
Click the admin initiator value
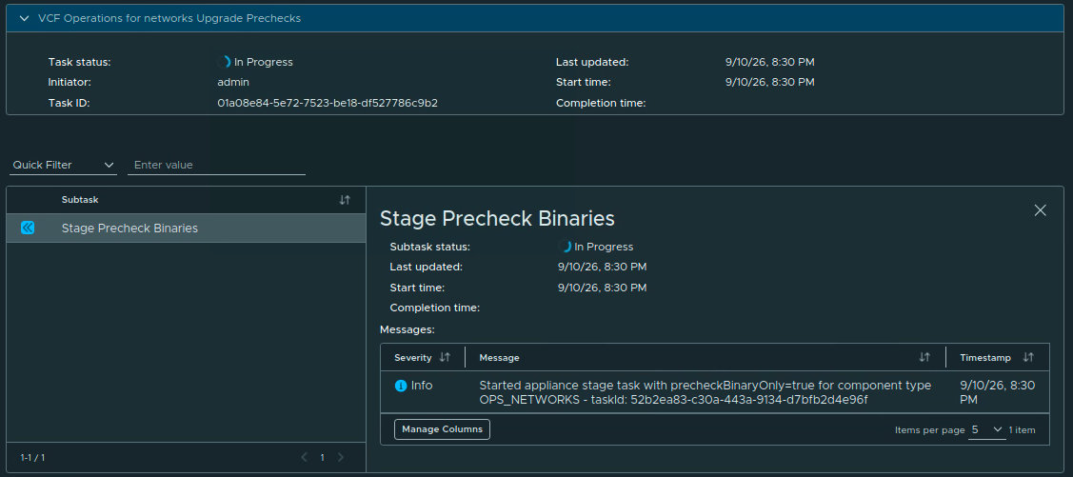coord(232,82)
